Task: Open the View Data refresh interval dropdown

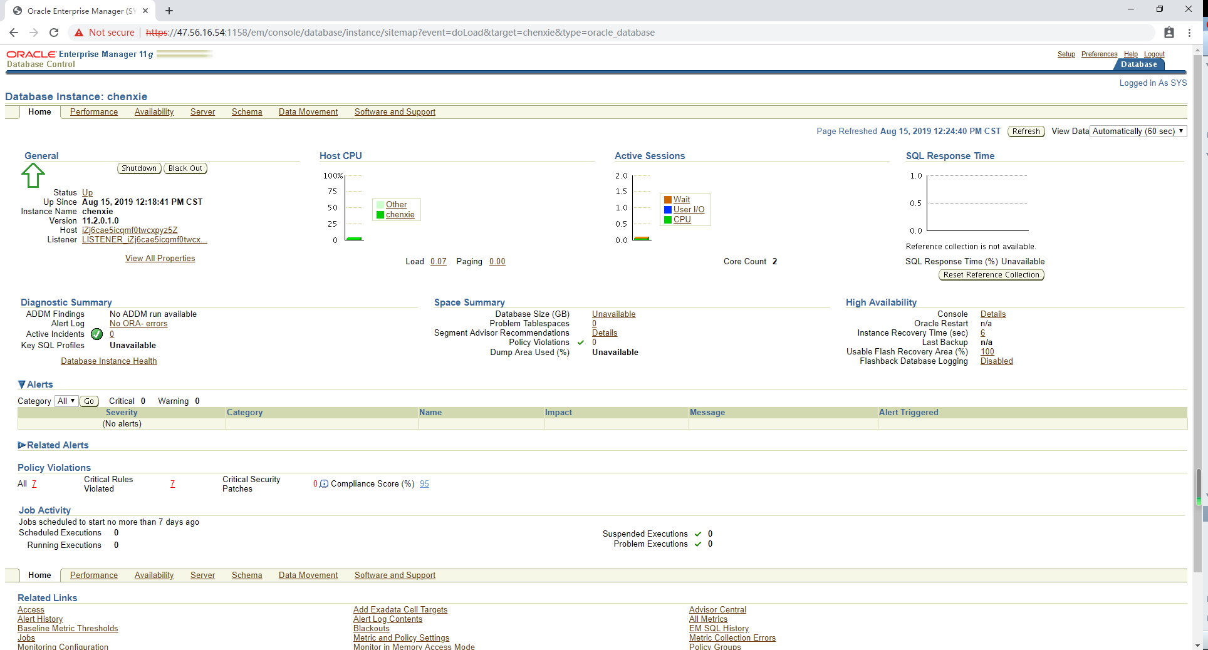Action: click(x=1138, y=131)
